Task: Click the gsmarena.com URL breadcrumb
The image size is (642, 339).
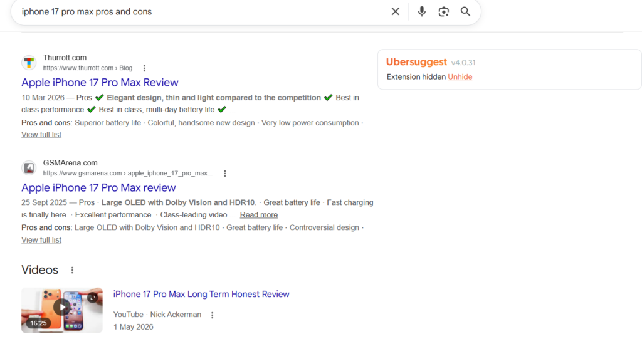Action: tap(128, 173)
